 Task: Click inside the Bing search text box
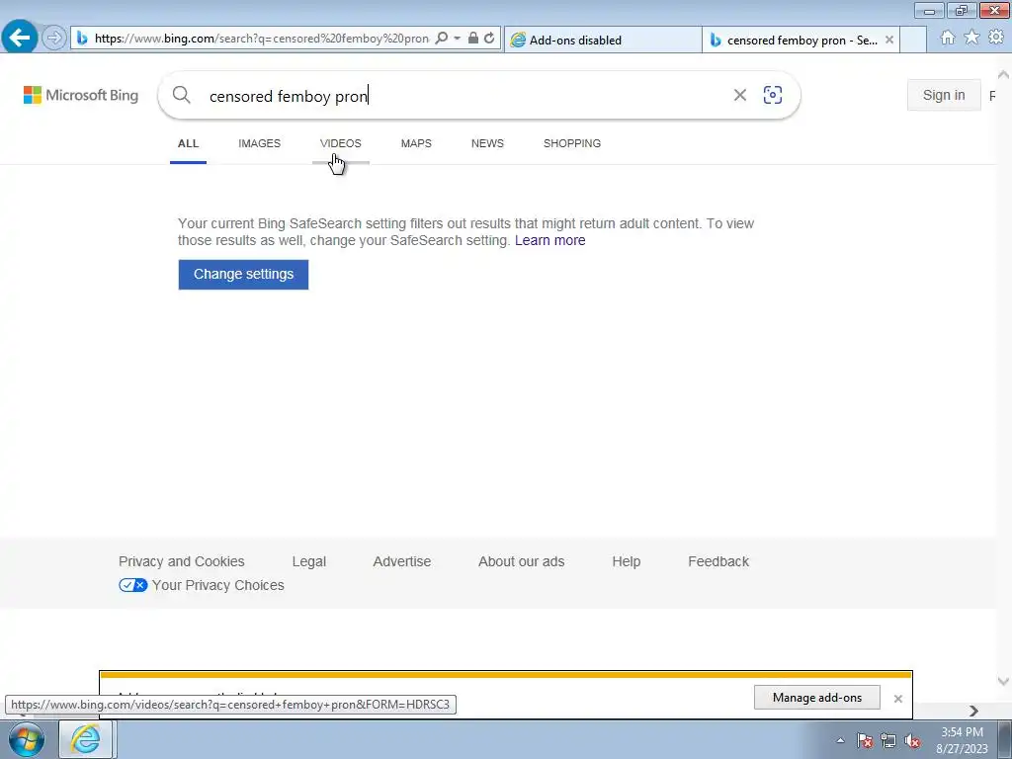point(464,96)
